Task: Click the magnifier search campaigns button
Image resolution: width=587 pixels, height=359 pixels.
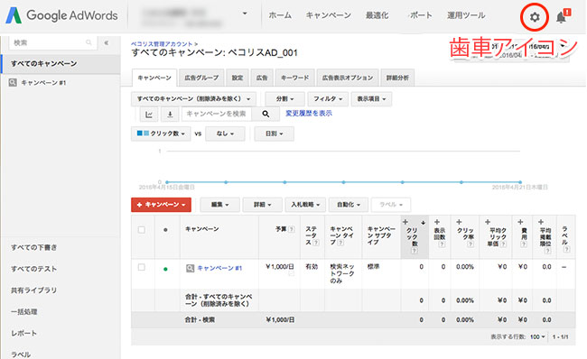Action: (x=266, y=114)
